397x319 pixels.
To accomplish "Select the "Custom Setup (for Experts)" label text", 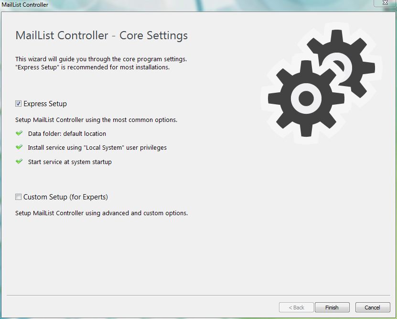I will pyautogui.click(x=65, y=197).
